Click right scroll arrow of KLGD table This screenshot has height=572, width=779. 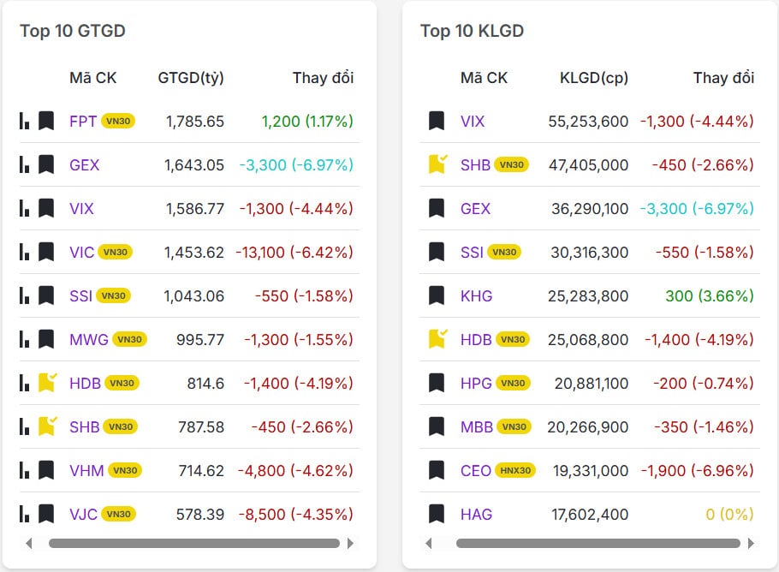tap(752, 543)
